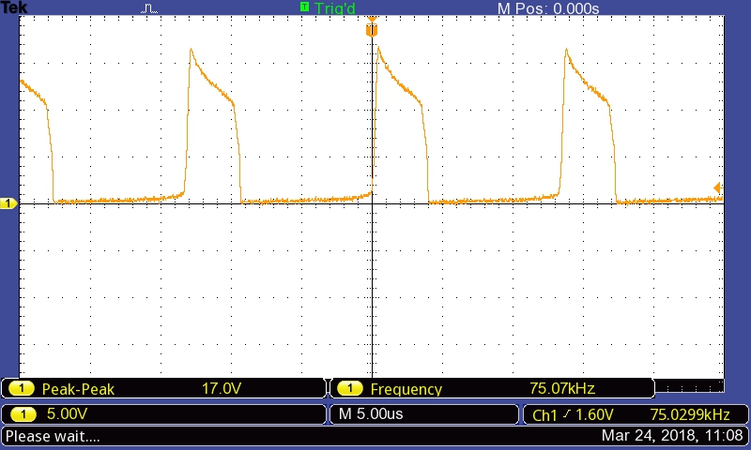Click the M 5.00us timebase readout
Viewport: 751px width, 450px height.
(371, 413)
